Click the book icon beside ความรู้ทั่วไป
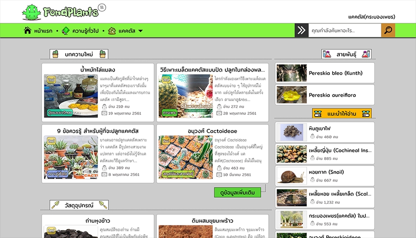416x238 pixels. [65, 31]
